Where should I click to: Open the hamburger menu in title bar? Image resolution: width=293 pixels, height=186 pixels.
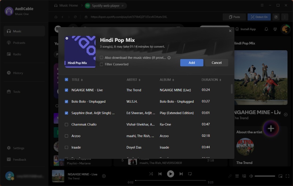(x=262, y=5)
